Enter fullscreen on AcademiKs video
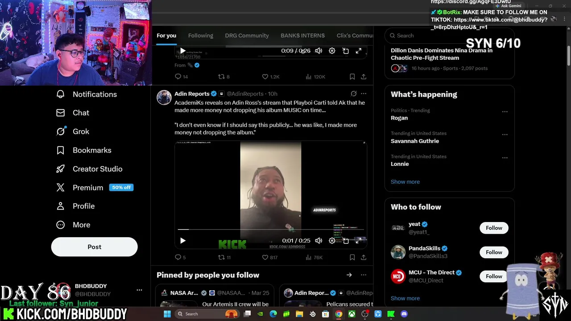Viewport: 571px width, 321px height. pyautogui.click(x=359, y=241)
